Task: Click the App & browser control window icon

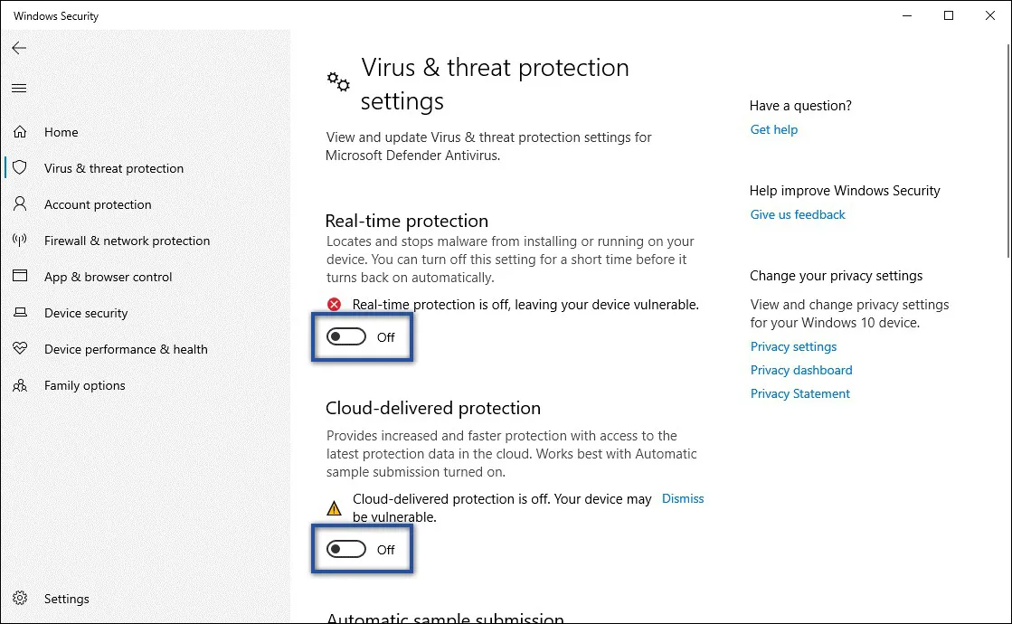Action: [x=20, y=277]
